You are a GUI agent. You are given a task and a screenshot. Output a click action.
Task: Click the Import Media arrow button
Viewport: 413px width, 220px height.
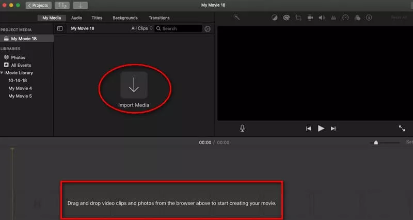pyautogui.click(x=134, y=85)
